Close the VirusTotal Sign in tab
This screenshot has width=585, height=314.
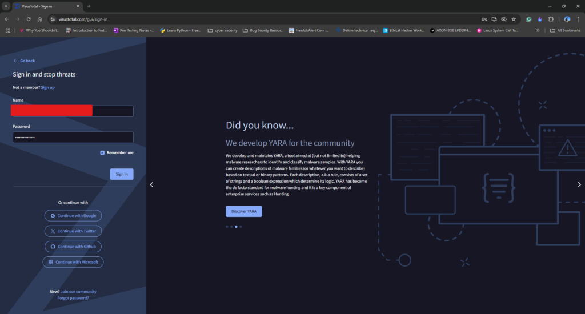(x=78, y=6)
